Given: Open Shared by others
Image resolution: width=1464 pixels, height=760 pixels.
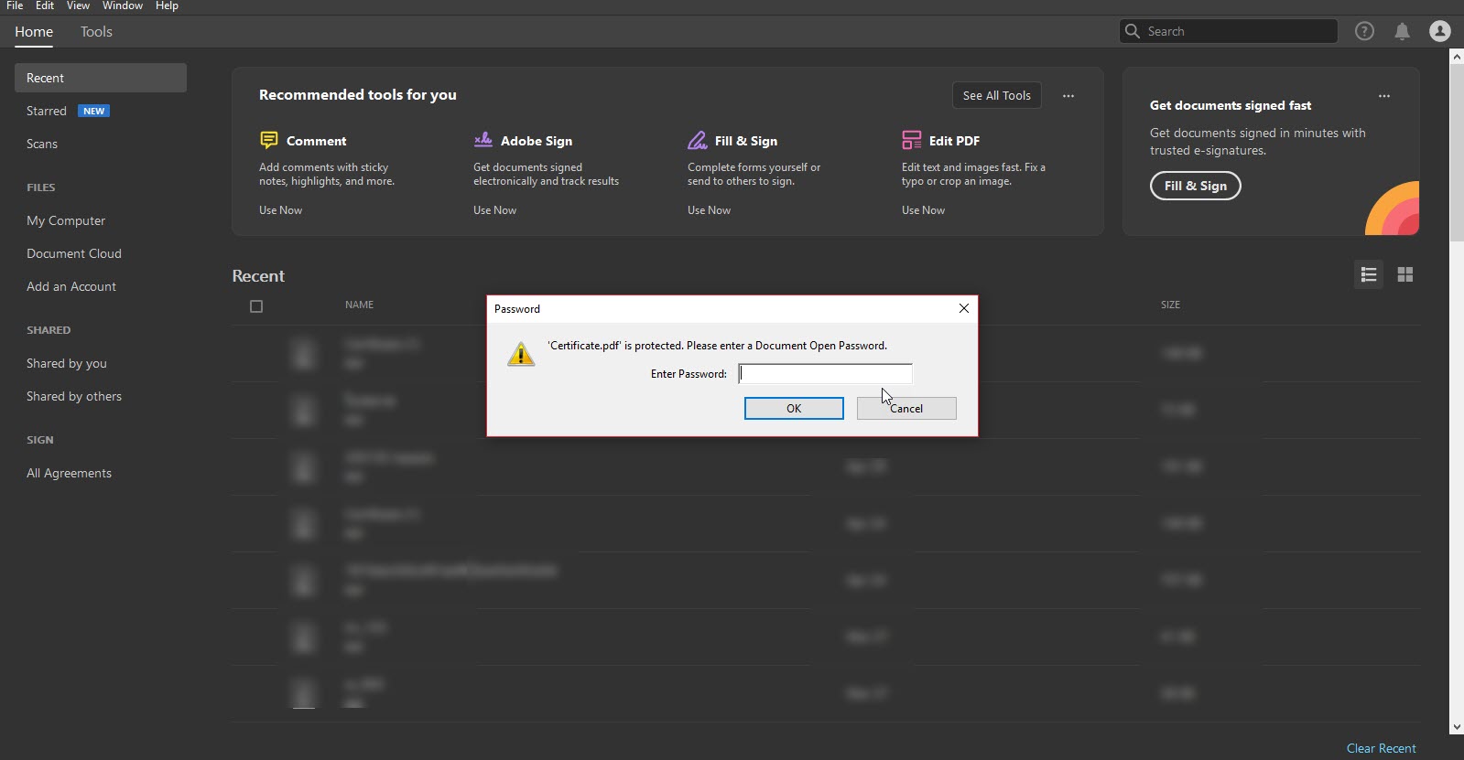Looking at the screenshot, I should click(74, 396).
